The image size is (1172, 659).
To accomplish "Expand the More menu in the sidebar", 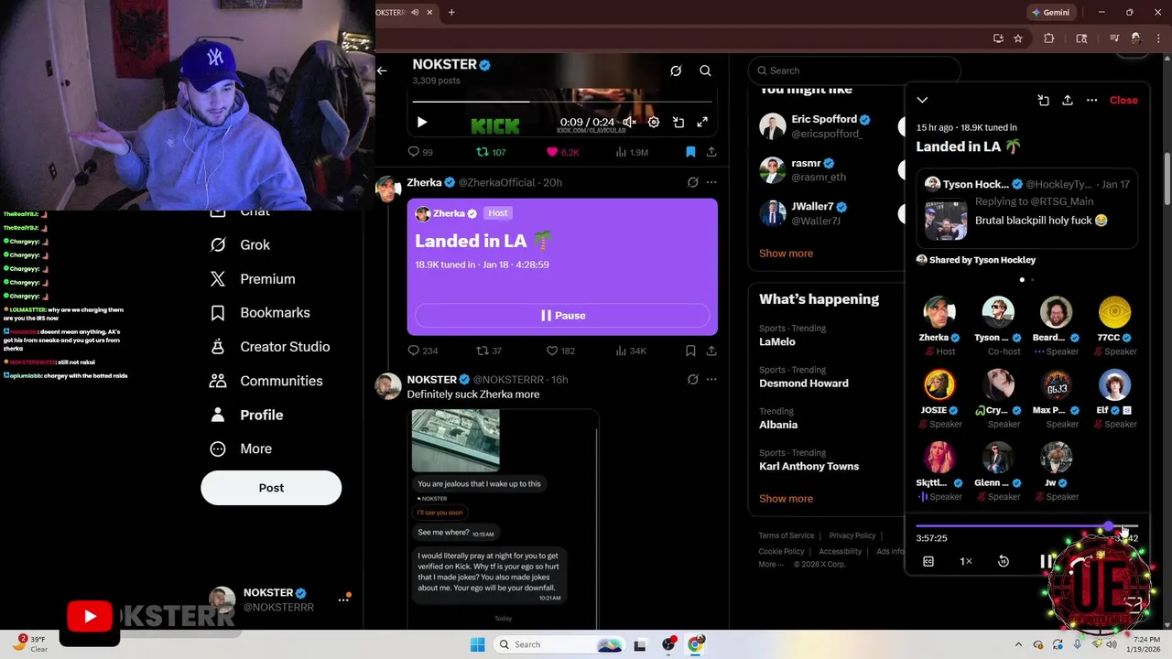I will pos(241,448).
